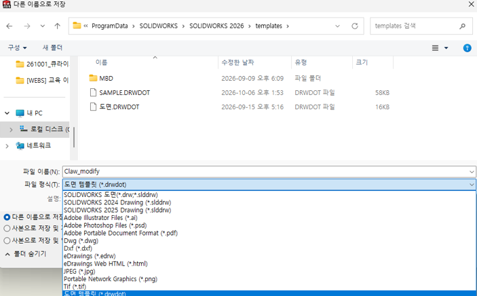The width and height of the screenshot is (477, 296).
Task: Refresh the templates folder view
Action: (x=355, y=26)
